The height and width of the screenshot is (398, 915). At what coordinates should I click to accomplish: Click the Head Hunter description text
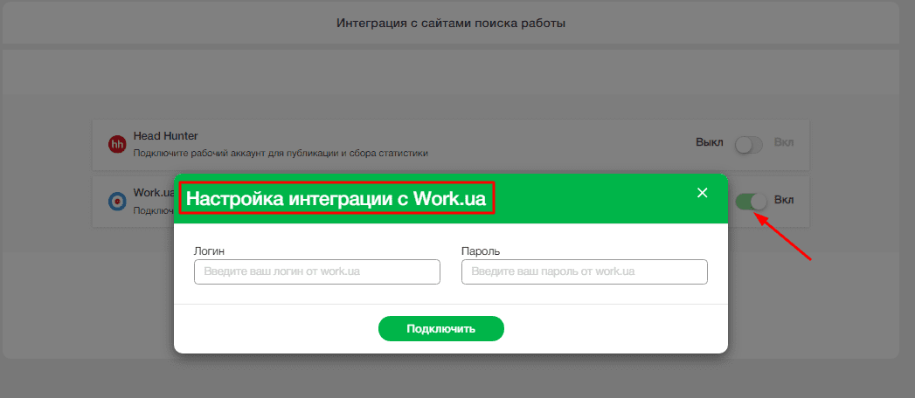pyautogui.click(x=280, y=154)
